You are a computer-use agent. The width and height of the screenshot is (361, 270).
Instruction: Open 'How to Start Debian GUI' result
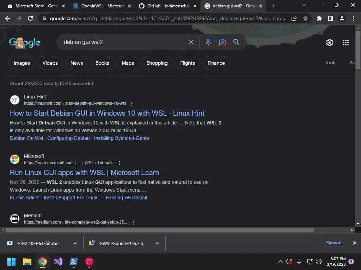107,113
